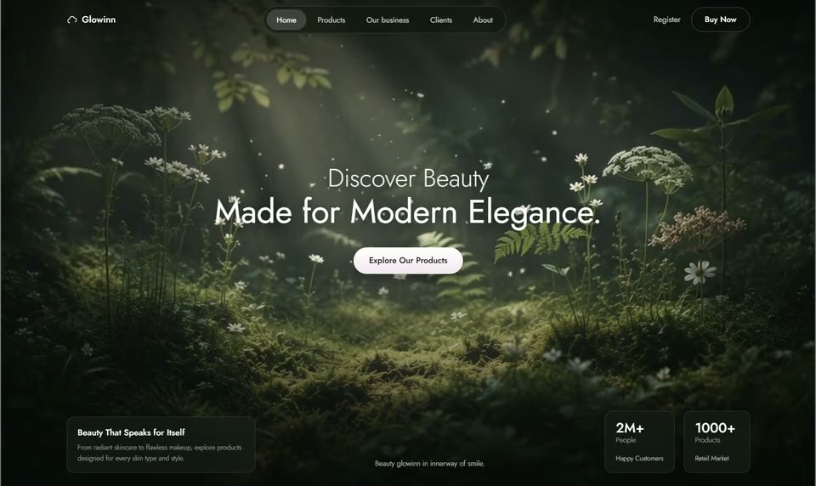
Task: Click 'Beauty glowinn in innerway of smile' tagline
Action: point(429,463)
